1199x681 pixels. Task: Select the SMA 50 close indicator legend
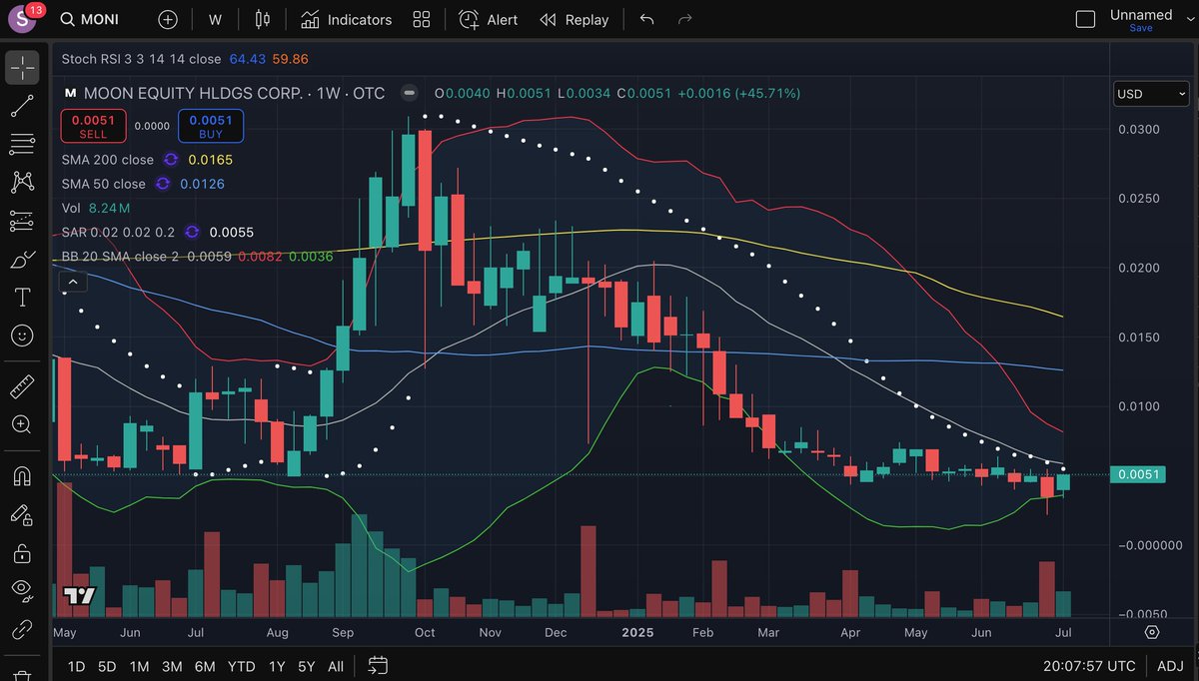coord(103,184)
